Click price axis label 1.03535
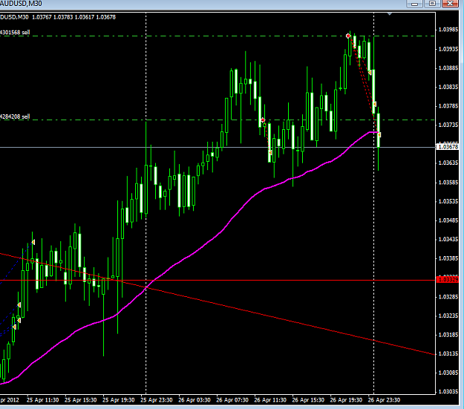The width and height of the screenshot is (464, 409). point(448,201)
